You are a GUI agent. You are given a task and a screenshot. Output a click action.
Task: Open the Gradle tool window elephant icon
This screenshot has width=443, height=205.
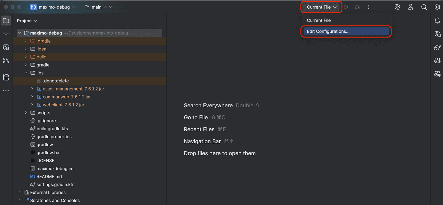point(437,47)
